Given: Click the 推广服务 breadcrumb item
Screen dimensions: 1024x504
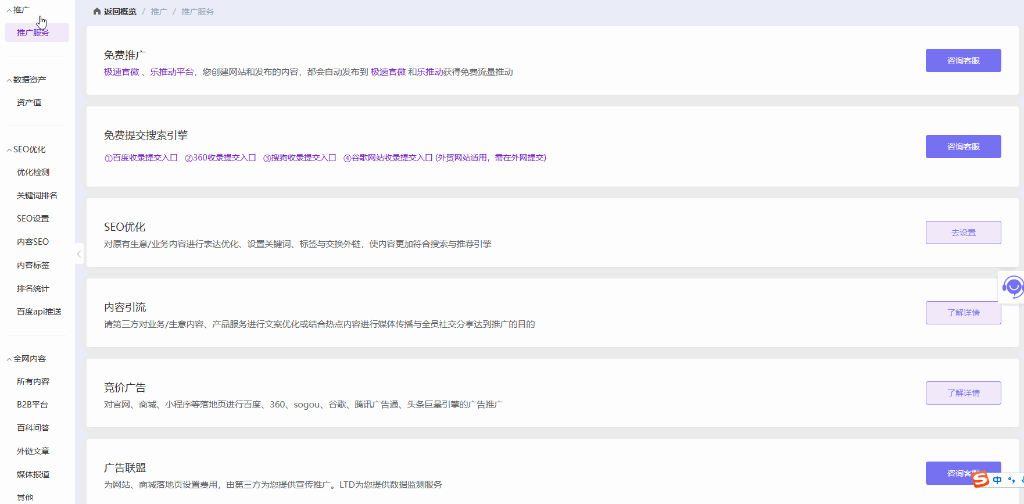Looking at the screenshot, I should pos(198,12).
